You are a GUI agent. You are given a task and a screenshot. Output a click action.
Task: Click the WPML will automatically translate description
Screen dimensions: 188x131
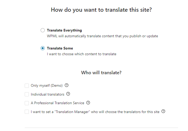pyautogui.click(x=102, y=36)
